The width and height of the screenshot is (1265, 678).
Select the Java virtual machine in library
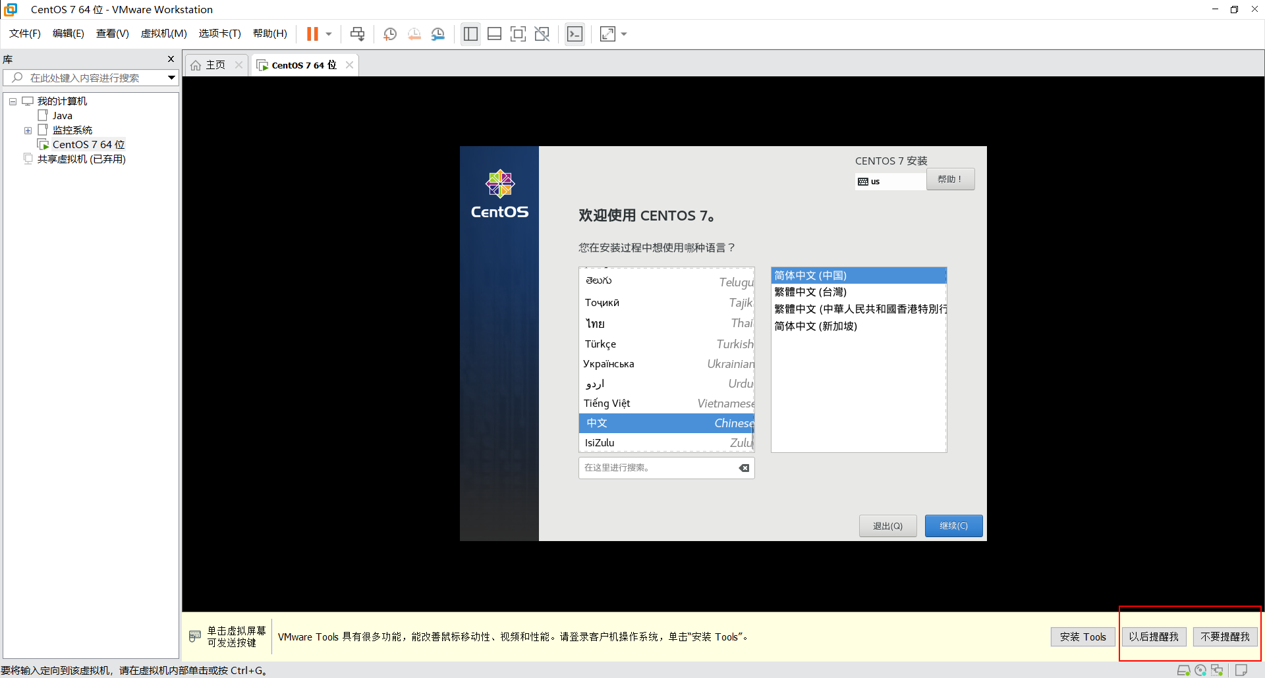(x=62, y=116)
